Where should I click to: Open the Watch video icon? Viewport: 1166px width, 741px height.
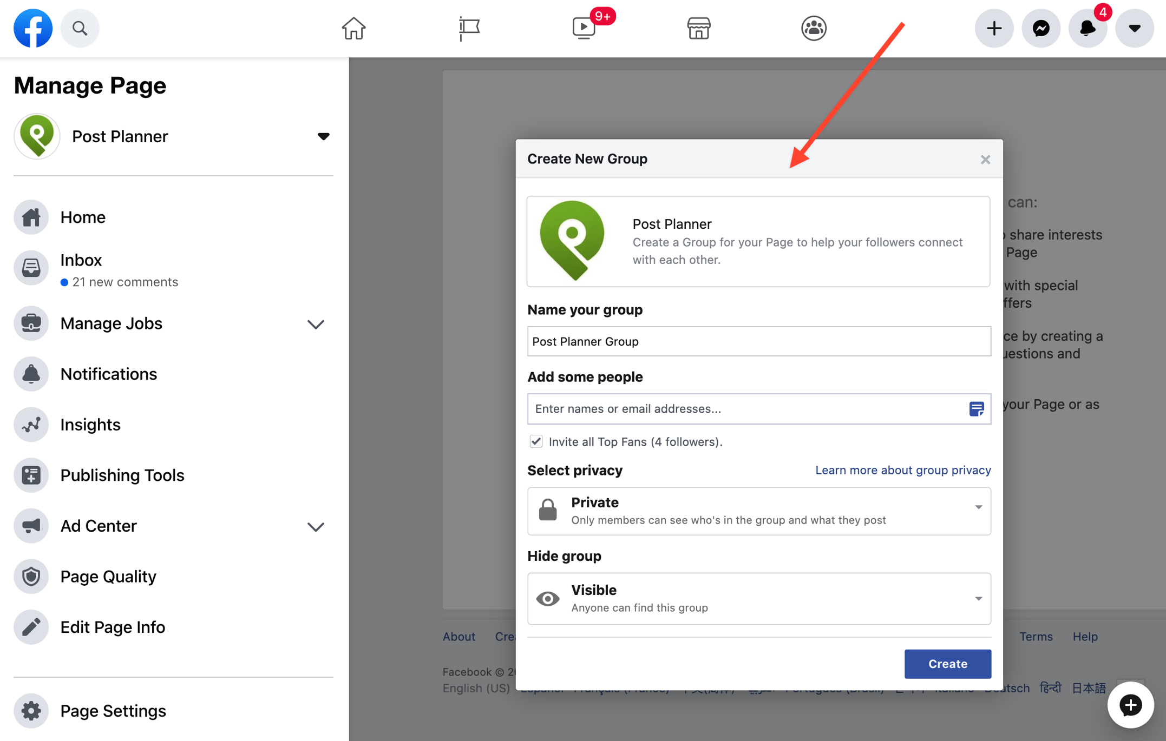(x=584, y=28)
